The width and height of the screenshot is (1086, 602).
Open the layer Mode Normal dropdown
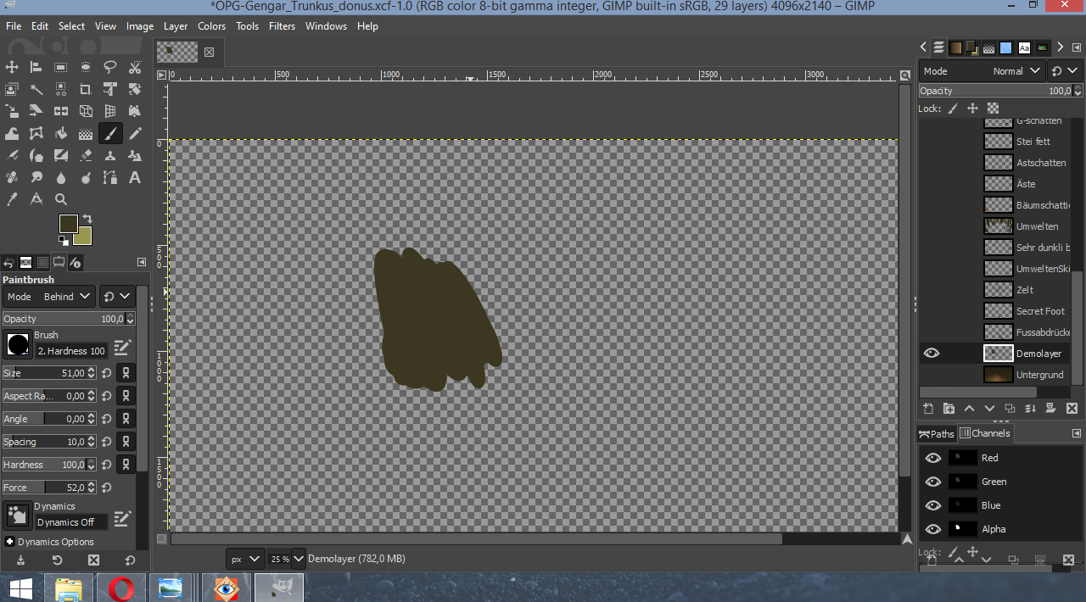click(x=1016, y=71)
